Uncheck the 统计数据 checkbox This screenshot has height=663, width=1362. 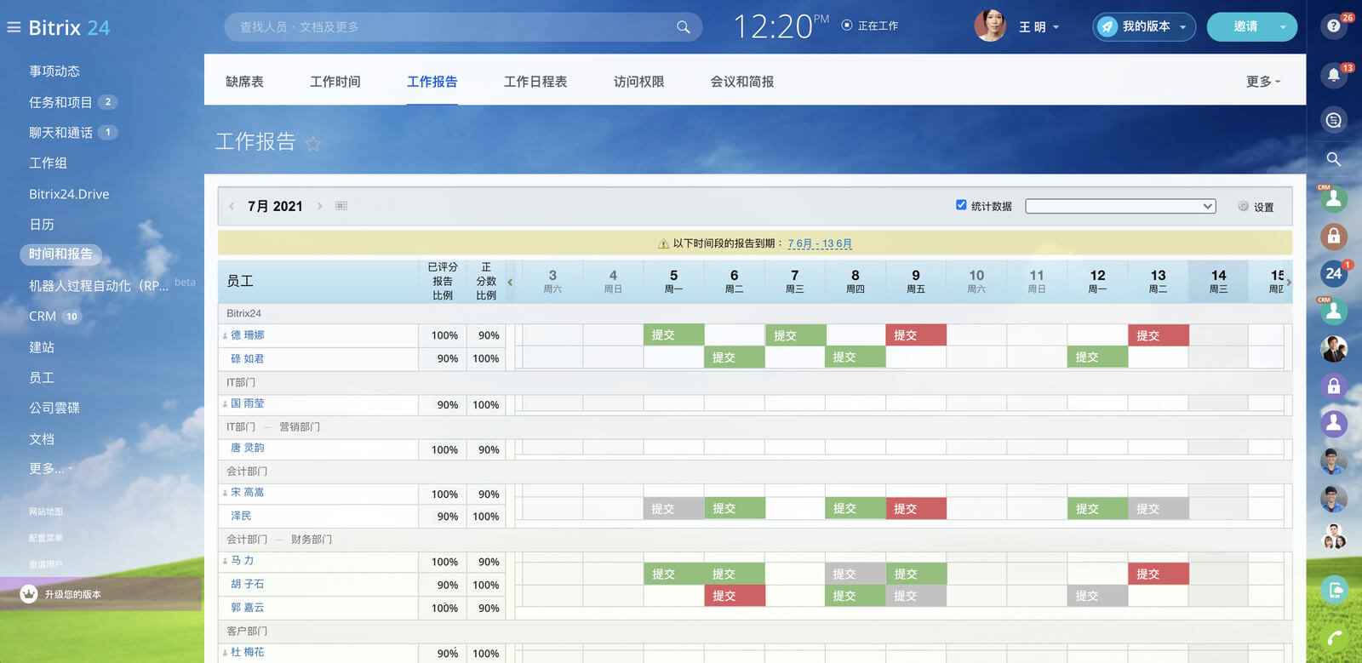click(x=961, y=205)
